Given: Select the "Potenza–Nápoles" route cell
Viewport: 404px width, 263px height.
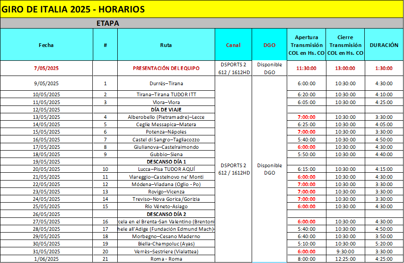Looking at the screenshot, I should point(166,132).
